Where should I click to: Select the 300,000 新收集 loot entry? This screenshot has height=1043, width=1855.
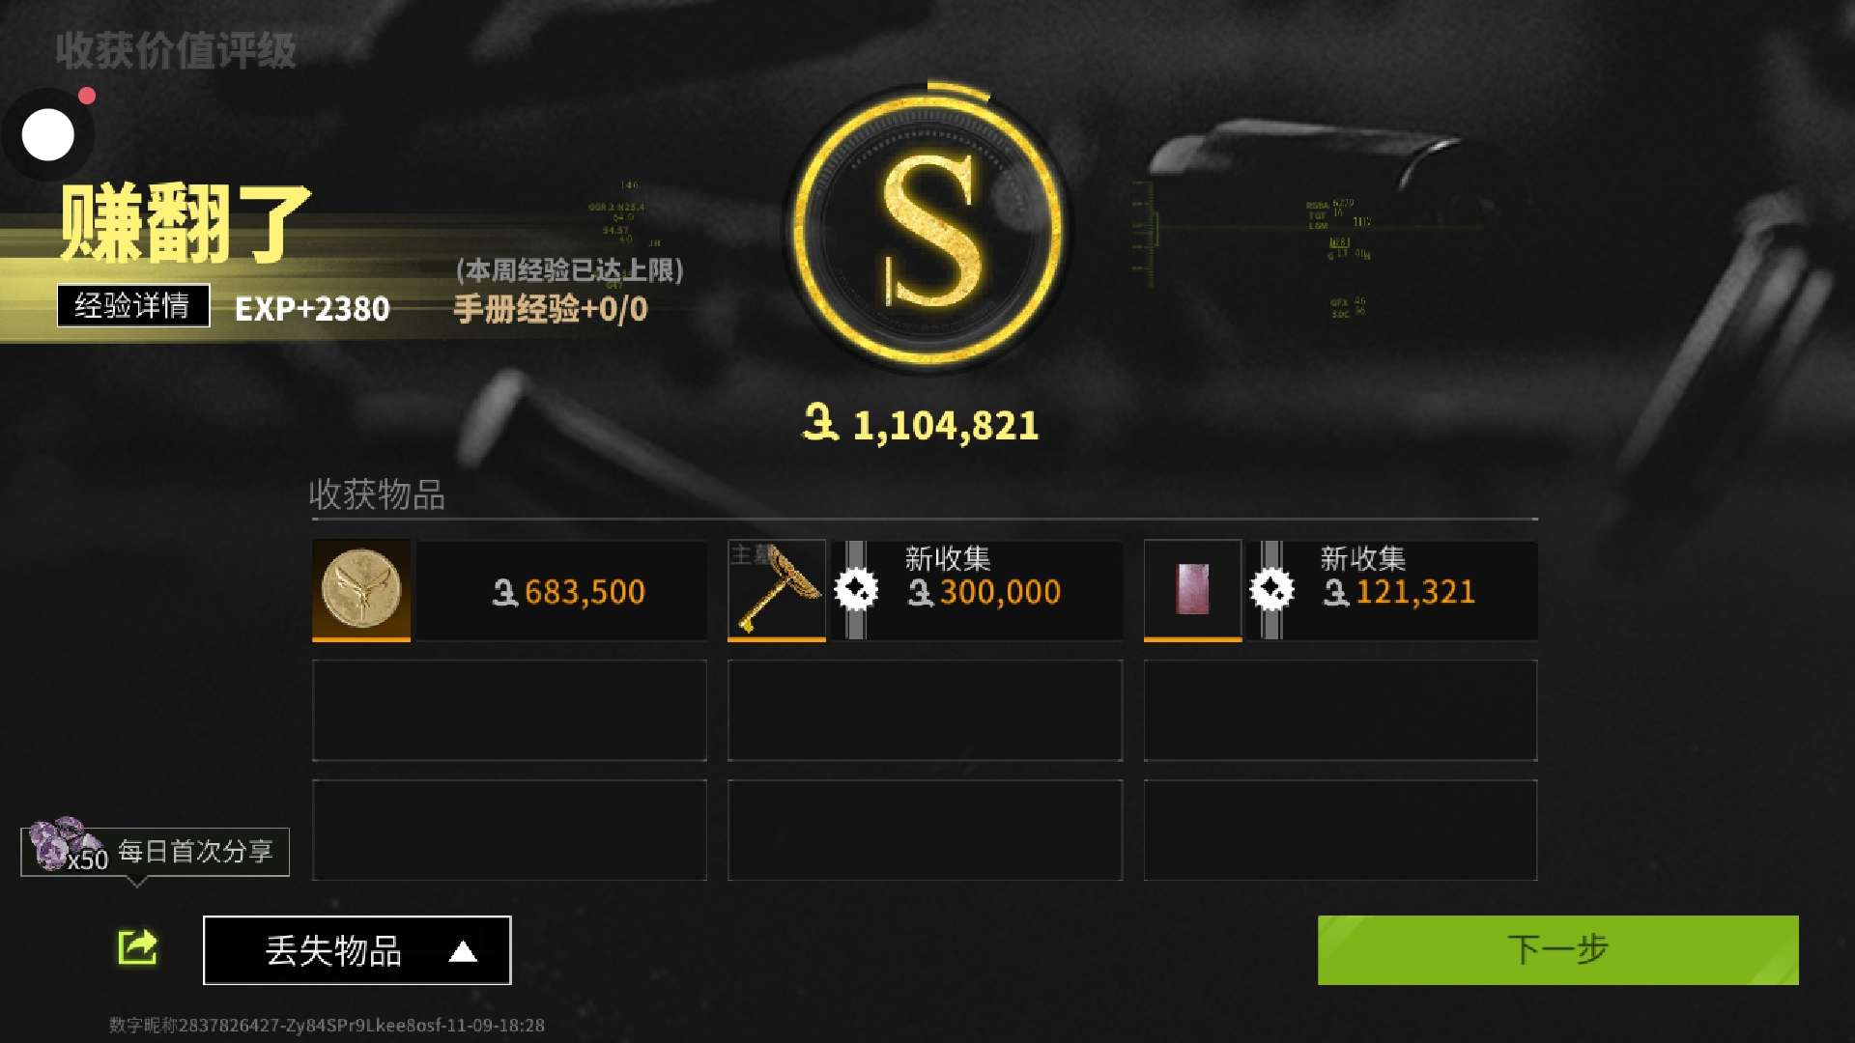pyautogui.click(x=925, y=590)
